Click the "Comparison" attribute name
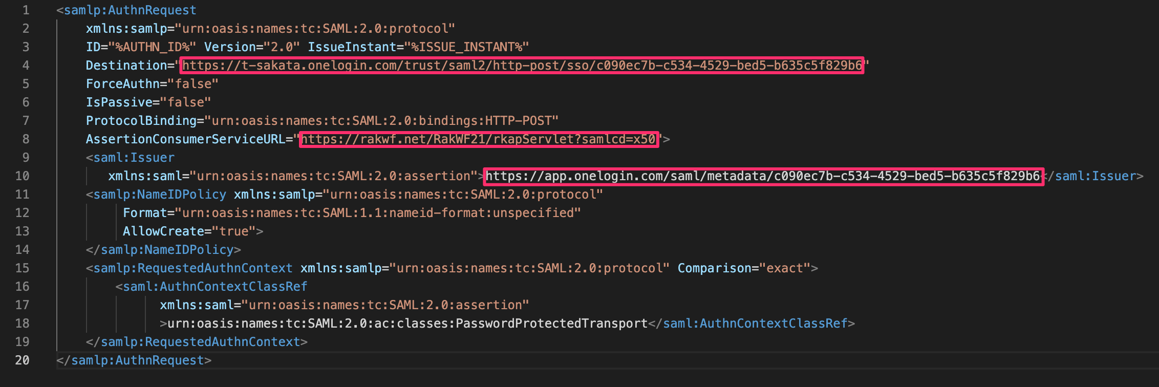Image resolution: width=1159 pixels, height=387 pixels. (715, 268)
